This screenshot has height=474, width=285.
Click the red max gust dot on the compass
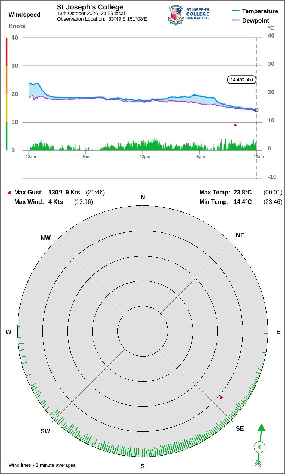[x=221, y=397]
